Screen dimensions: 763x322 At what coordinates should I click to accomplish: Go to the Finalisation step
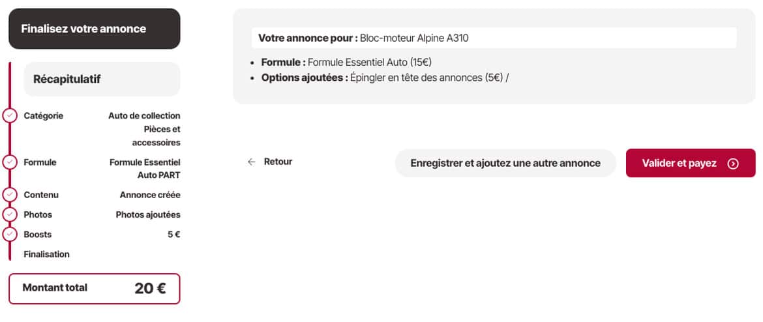coord(46,254)
